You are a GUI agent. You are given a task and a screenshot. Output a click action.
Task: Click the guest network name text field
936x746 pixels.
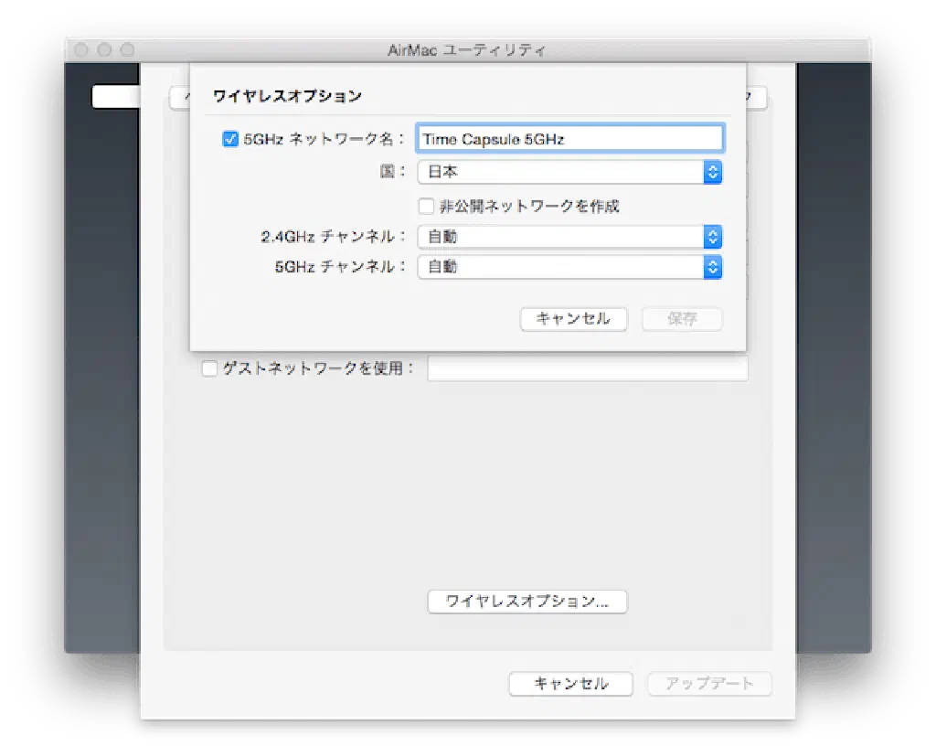(x=587, y=368)
